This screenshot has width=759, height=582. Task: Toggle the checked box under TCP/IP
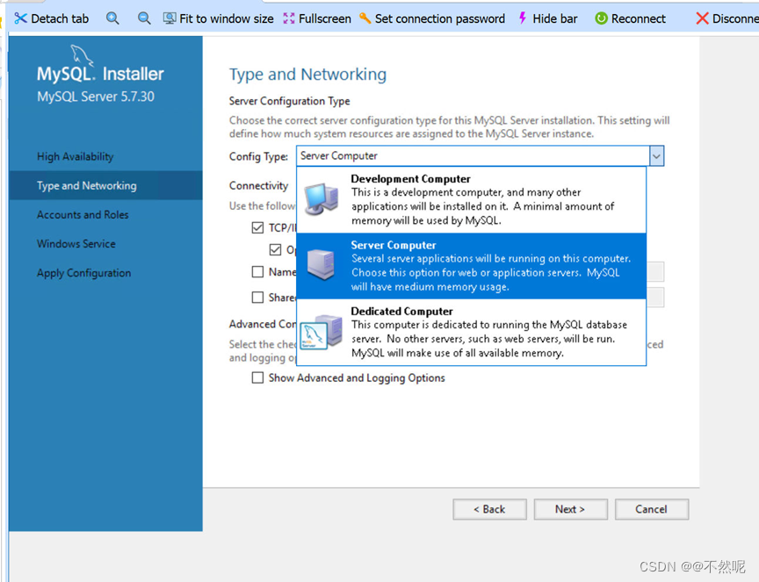[275, 249]
